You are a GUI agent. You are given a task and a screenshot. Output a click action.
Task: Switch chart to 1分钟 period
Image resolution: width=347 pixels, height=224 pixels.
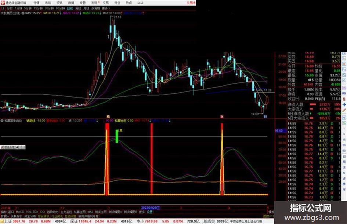18,8
